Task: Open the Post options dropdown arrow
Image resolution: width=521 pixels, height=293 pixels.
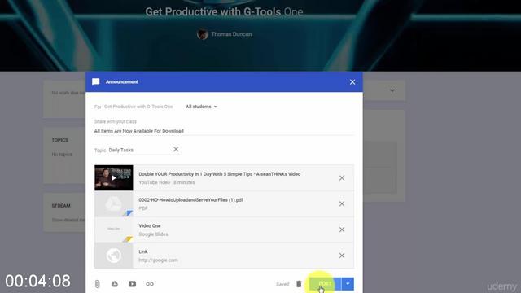Action: tap(348, 284)
